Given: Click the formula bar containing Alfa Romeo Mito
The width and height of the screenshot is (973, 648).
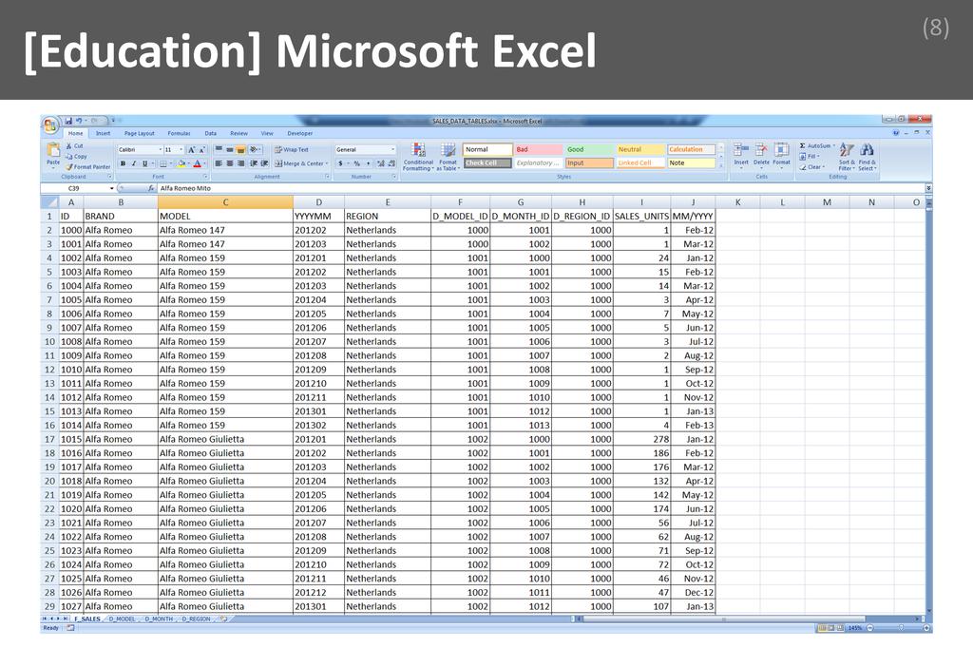Looking at the screenshot, I should click(540, 188).
